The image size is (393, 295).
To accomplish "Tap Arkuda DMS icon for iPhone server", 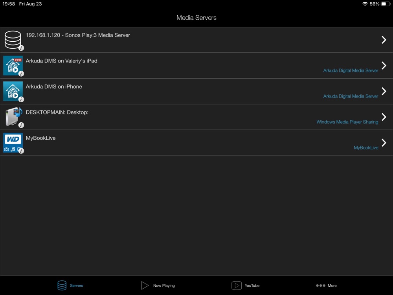I will coord(13,91).
